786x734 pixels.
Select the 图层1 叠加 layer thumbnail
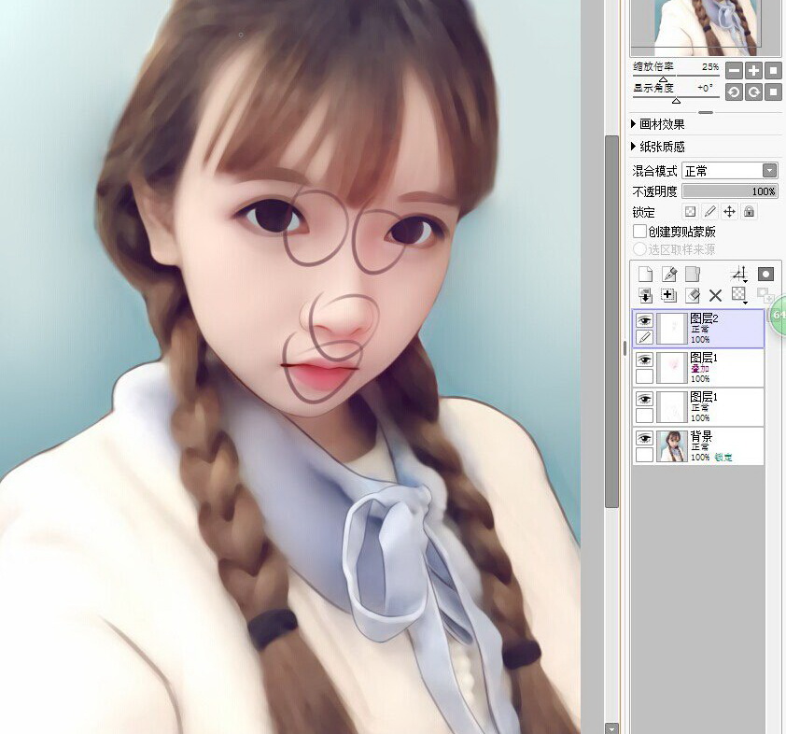coord(672,368)
